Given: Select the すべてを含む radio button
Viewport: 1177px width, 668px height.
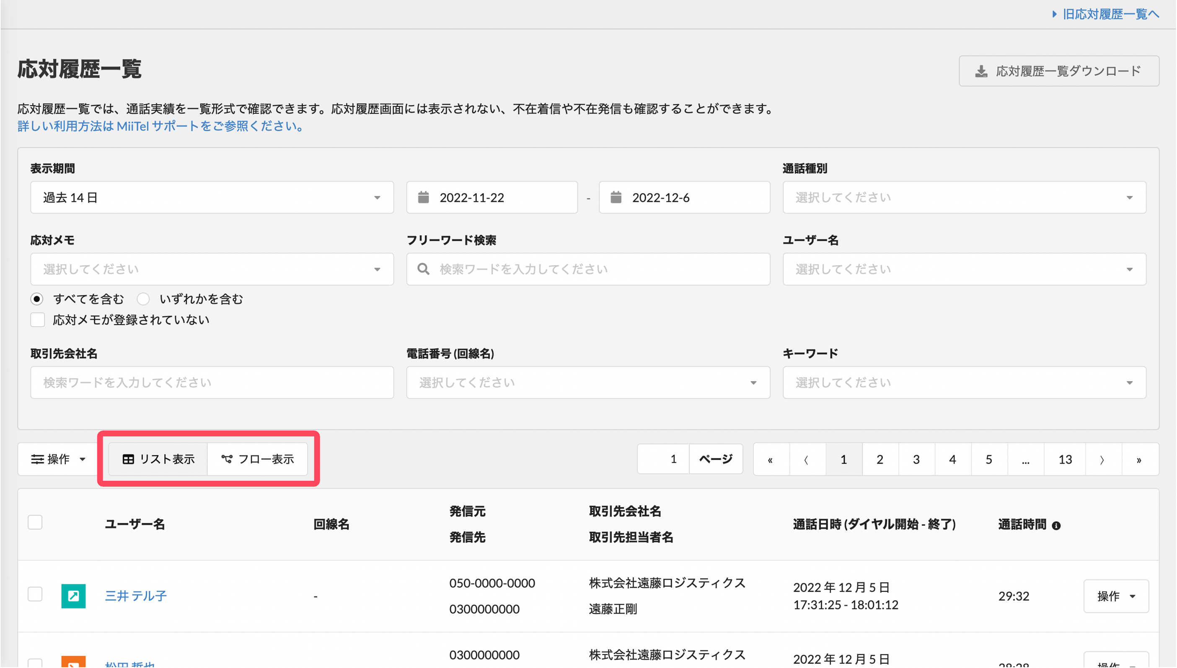Looking at the screenshot, I should click(x=37, y=299).
